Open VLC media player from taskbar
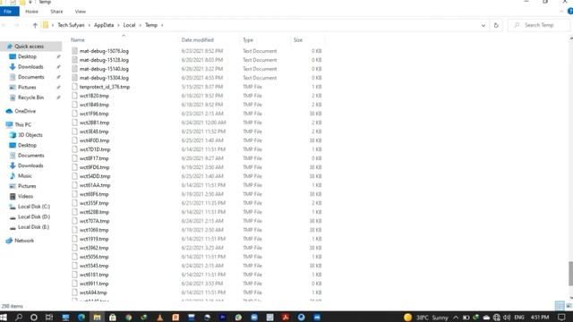Image resolution: width=573 pixels, height=322 pixels. coord(159,318)
